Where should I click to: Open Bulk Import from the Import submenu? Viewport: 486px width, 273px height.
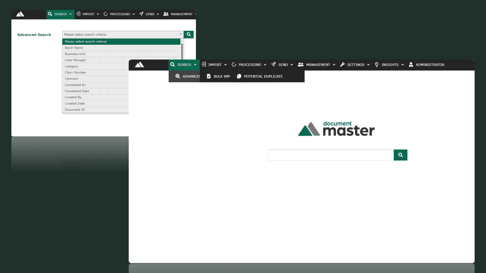click(218, 76)
